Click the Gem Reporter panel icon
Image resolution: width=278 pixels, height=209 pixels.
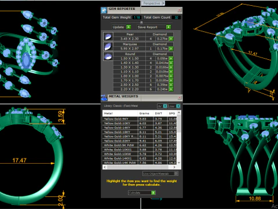point(104,10)
